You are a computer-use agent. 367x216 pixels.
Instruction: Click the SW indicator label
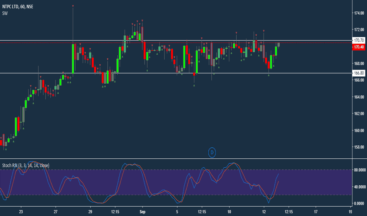click(5, 13)
